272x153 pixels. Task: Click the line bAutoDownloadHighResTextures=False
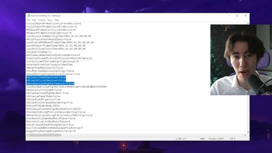pyautogui.click(x=50, y=84)
